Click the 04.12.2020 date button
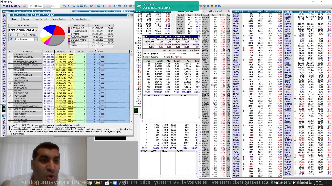 tap(23, 26)
